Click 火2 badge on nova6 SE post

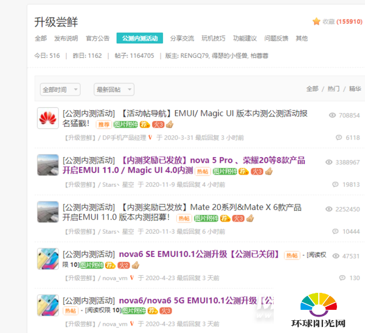coord(123,265)
